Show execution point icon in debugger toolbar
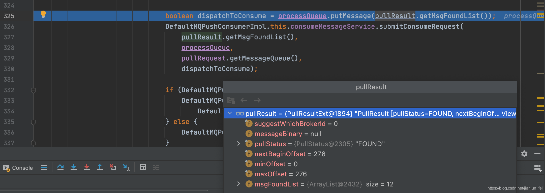Screen dimensions: 545x193 click(44, 168)
